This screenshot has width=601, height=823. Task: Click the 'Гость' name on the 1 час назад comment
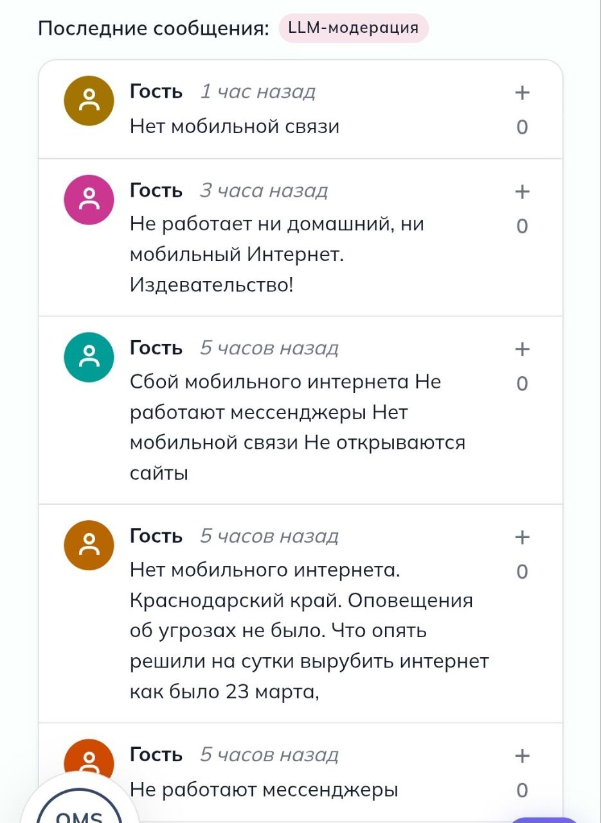[156, 92]
